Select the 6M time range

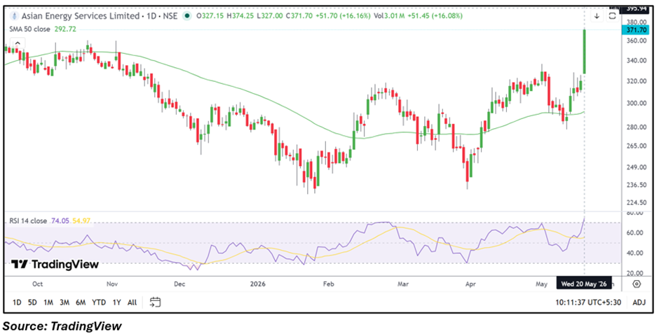click(x=81, y=302)
